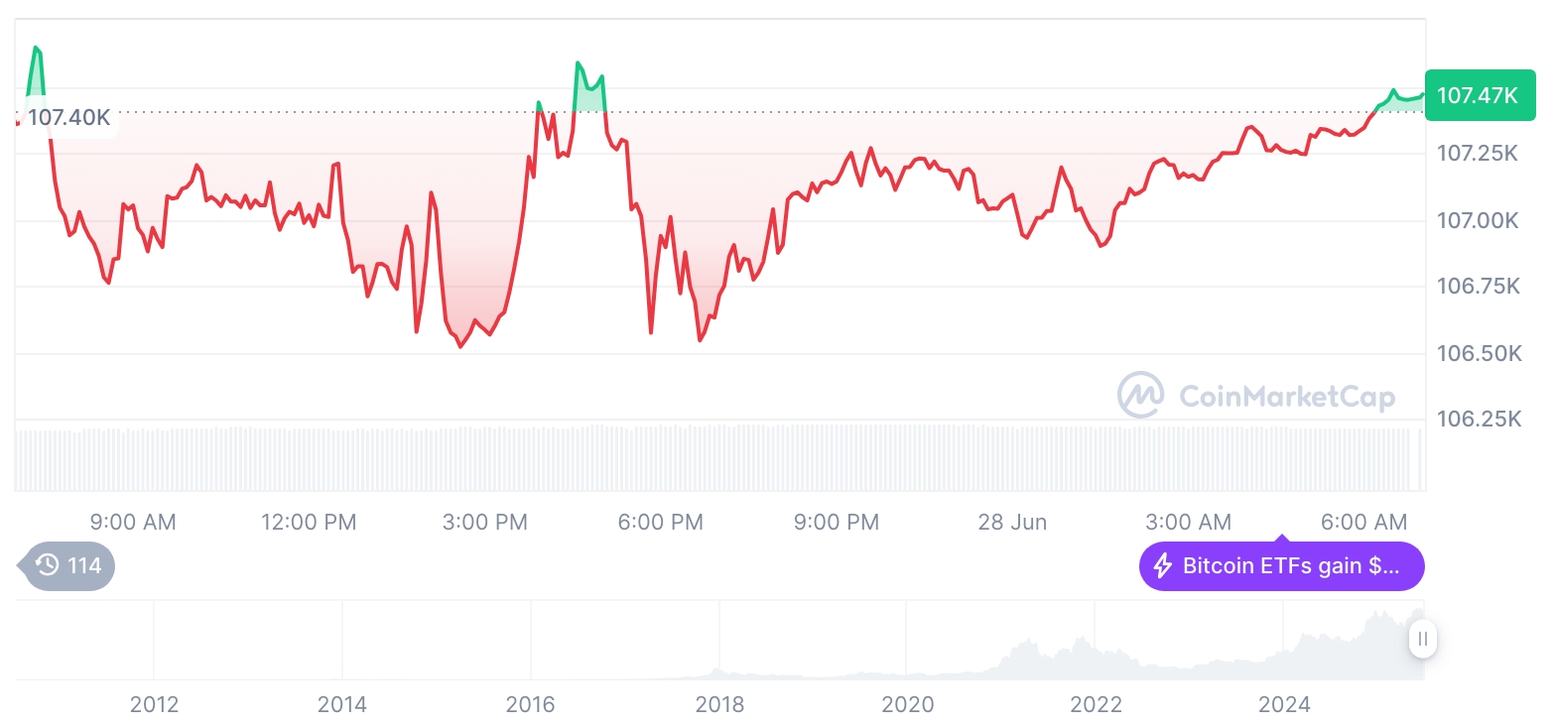
Task: Click the history clock icon beside 114
Action: (47, 566)
